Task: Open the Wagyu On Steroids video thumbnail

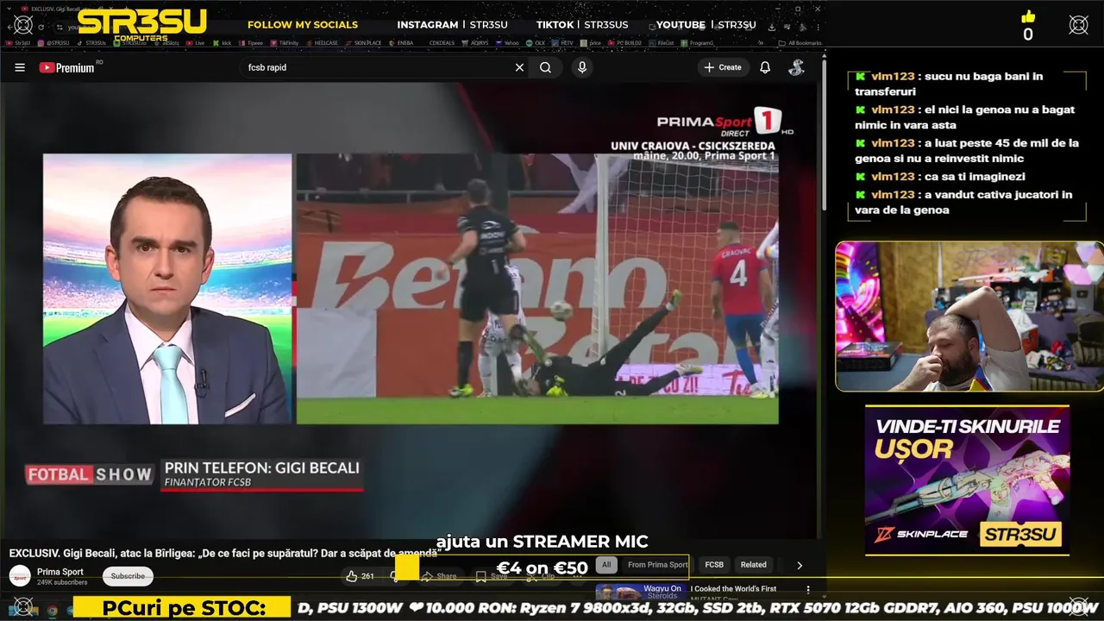Action: pyautogui.click(x=641, y=592)
